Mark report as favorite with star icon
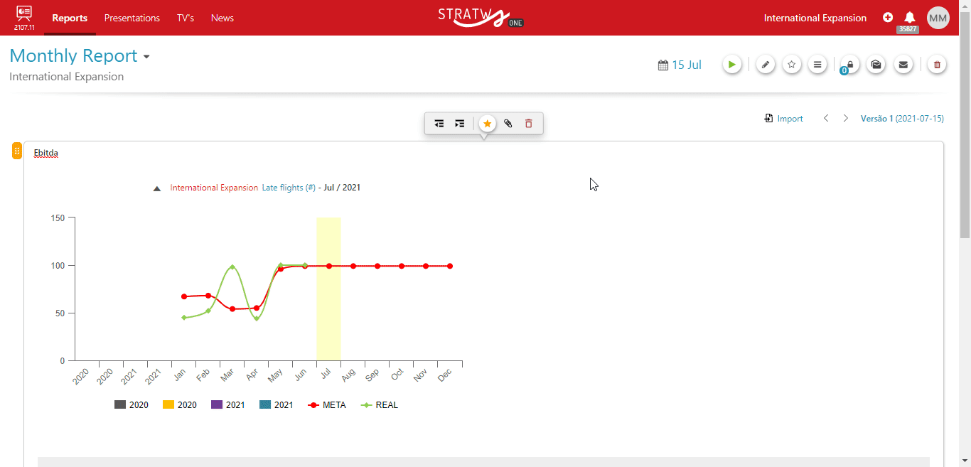971x467 pixels. pos(792,65)
